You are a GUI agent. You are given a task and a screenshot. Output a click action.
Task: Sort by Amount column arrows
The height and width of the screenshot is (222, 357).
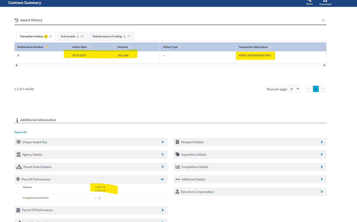pos(130,47)
